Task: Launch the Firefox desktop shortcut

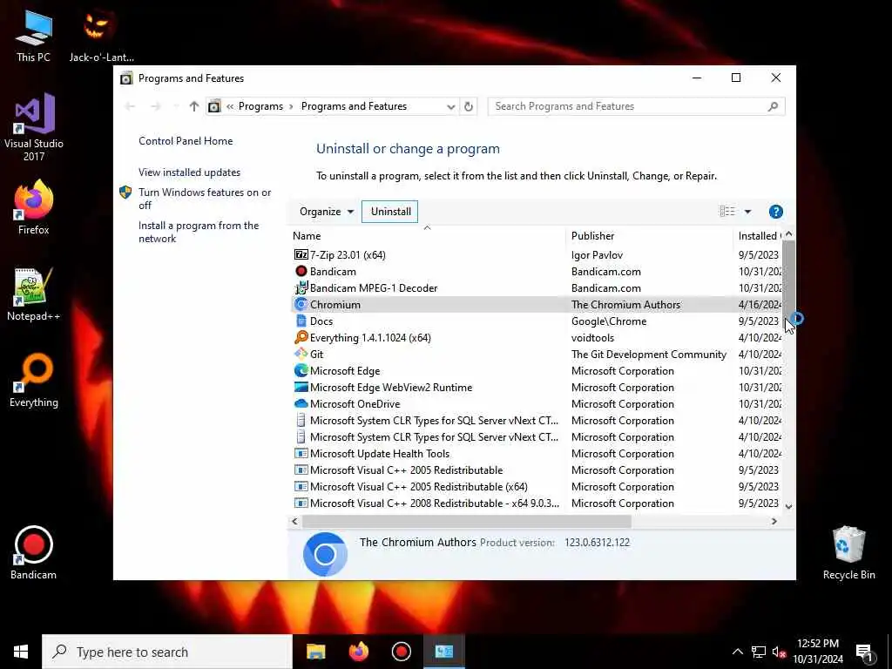Action: tap(34, 207)
